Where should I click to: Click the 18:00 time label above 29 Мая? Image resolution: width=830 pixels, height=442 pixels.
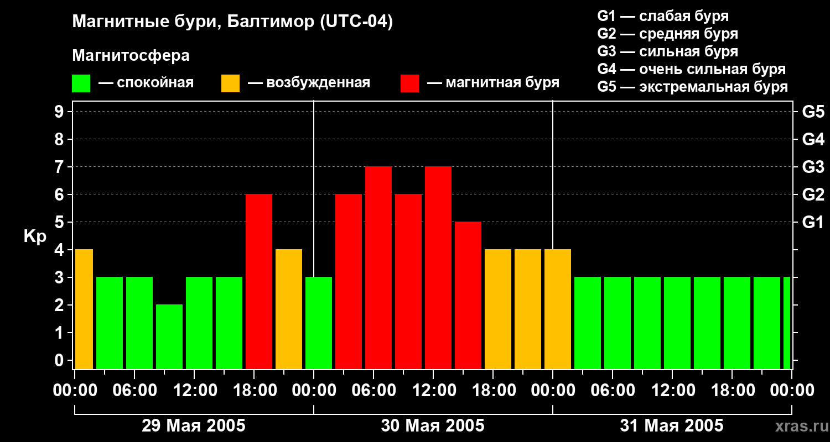(254, 390)
